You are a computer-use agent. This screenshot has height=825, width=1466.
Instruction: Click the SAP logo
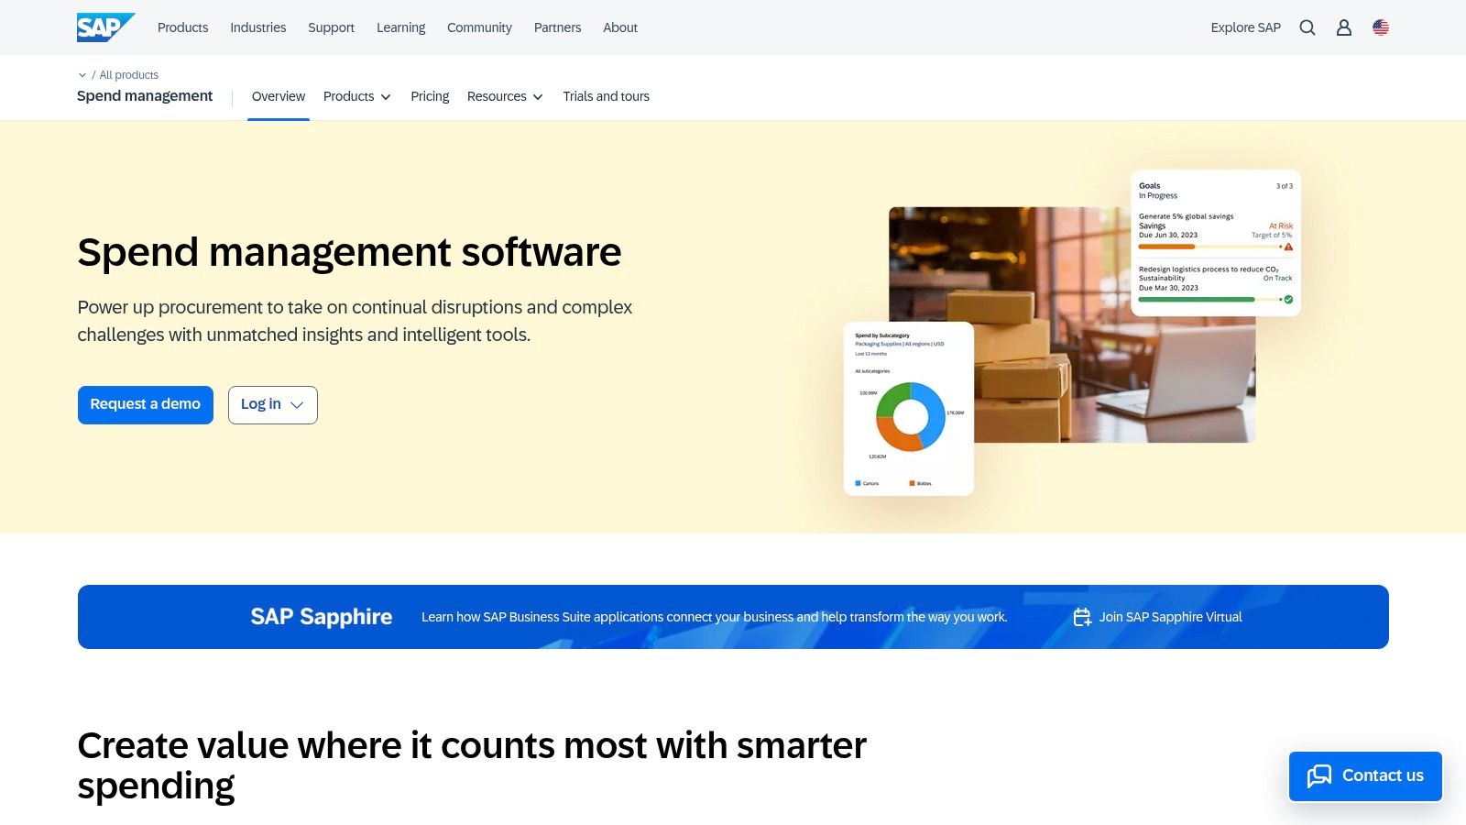pyautogui.click(x=105, y=27)
